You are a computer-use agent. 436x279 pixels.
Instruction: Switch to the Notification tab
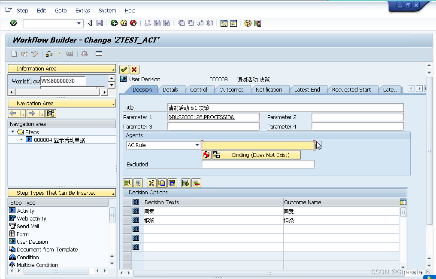(269, 90)
